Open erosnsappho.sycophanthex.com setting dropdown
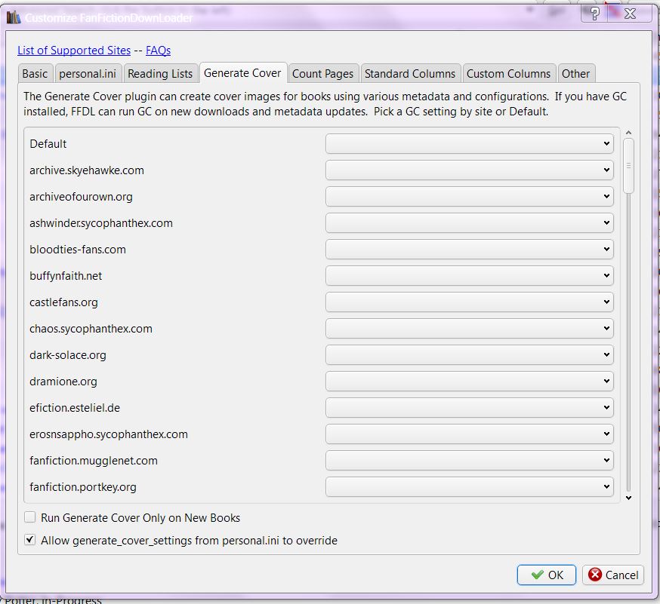 click(469, 434)
